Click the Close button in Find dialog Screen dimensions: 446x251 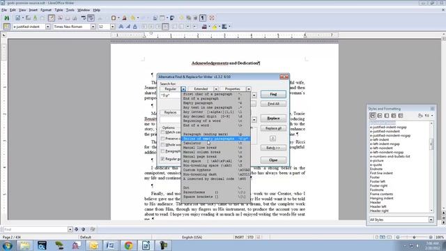pos(273,160)
